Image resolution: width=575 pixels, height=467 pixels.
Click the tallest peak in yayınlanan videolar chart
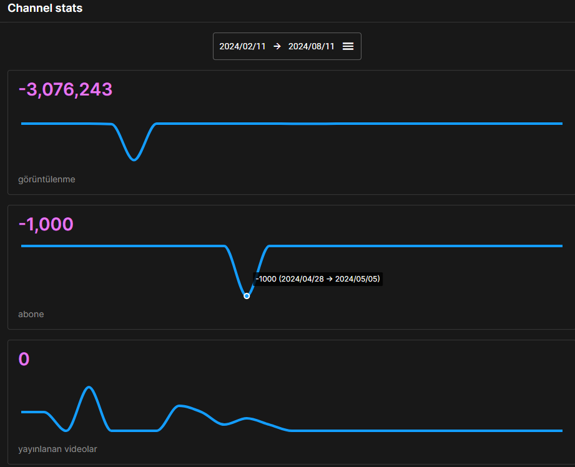(89, 387)
